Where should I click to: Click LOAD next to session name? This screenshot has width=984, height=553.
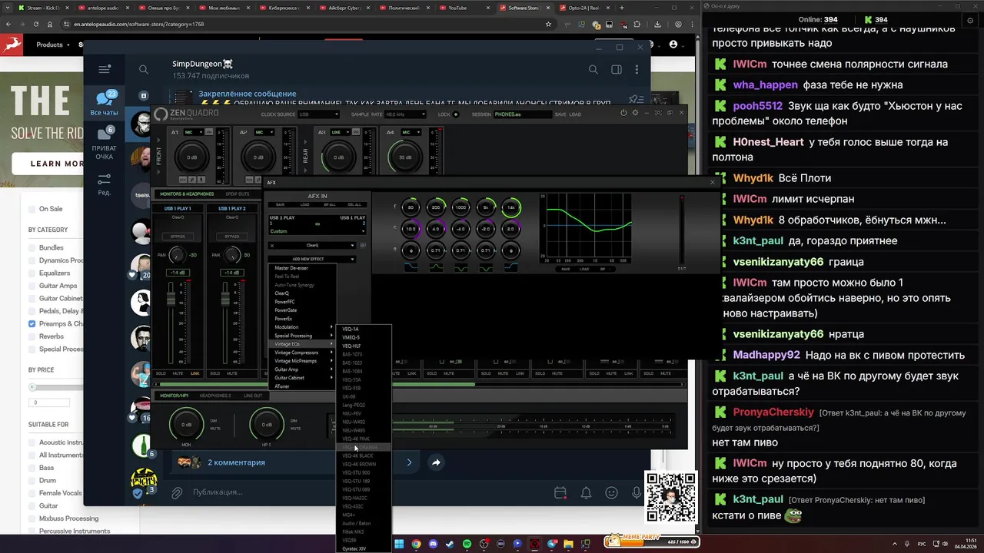click(x=575, y=114)
